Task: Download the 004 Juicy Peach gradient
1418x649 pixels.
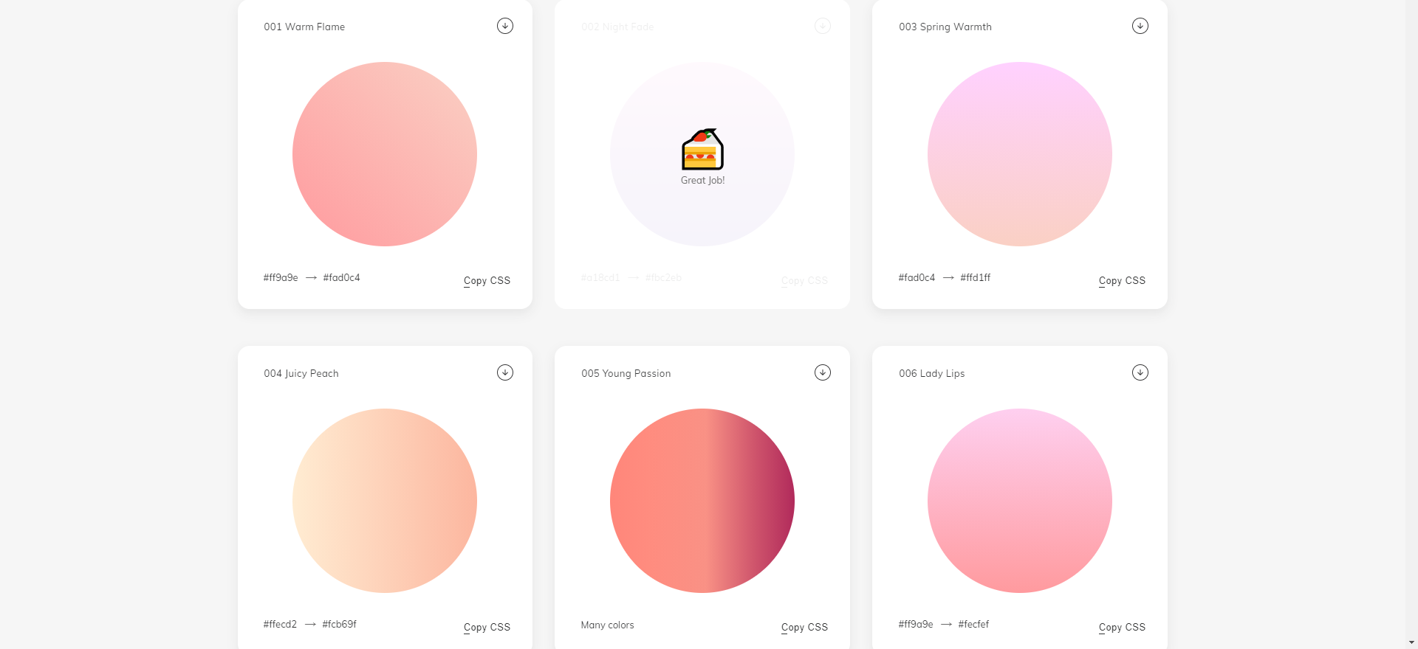Action: [x=505, y=372]
